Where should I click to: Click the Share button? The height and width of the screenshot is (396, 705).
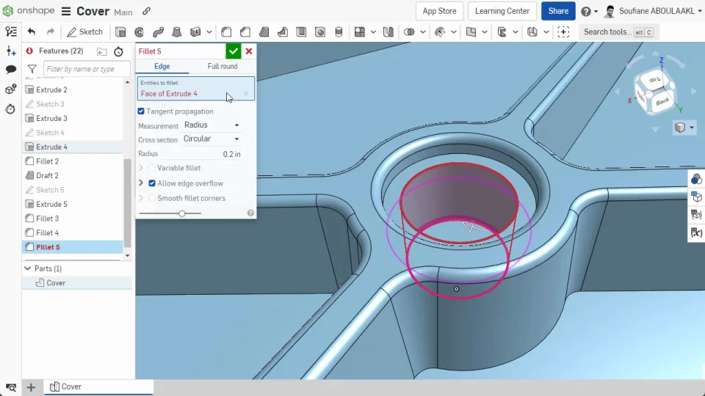pos(557,11)
